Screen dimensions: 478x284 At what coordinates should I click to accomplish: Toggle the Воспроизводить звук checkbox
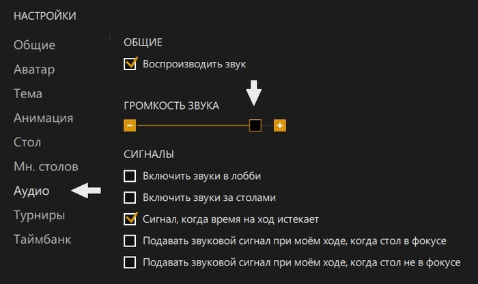tap(130, 64)
